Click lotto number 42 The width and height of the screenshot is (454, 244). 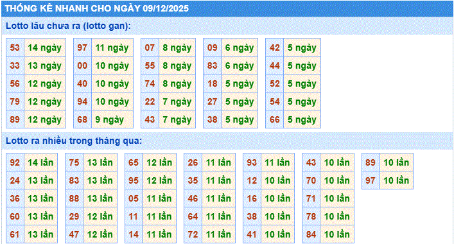coord(274,48)
